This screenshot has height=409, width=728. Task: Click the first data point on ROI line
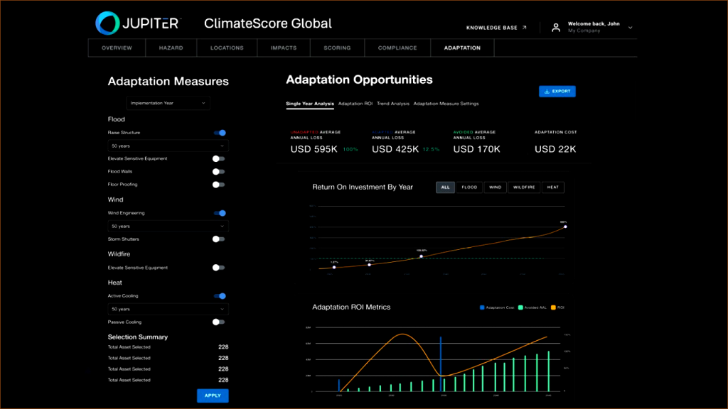(x=334, y=267)
